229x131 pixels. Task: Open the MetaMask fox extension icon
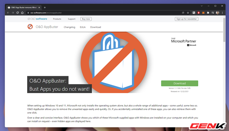[203, 13]
